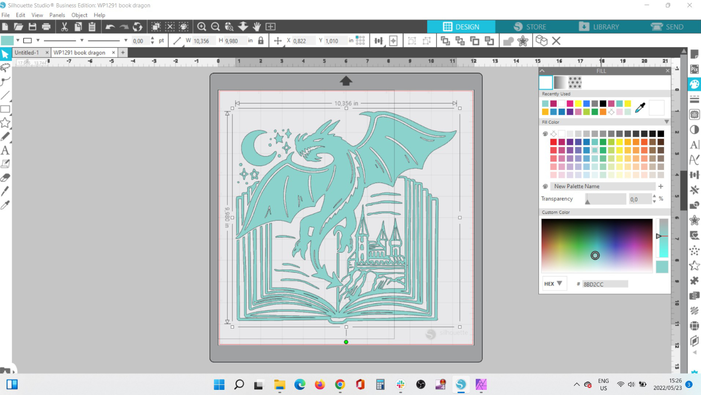
Task: Toggle the reference point anchor grid
Action: [360, 41]
